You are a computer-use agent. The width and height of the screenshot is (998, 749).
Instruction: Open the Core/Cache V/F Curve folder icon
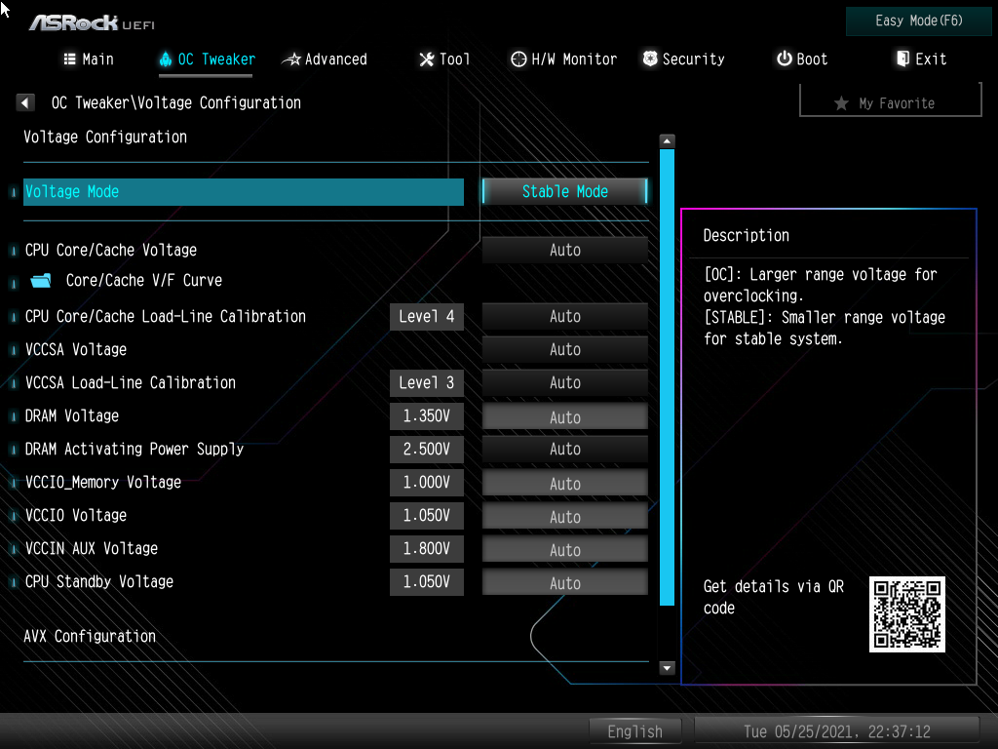coord(40,280)
